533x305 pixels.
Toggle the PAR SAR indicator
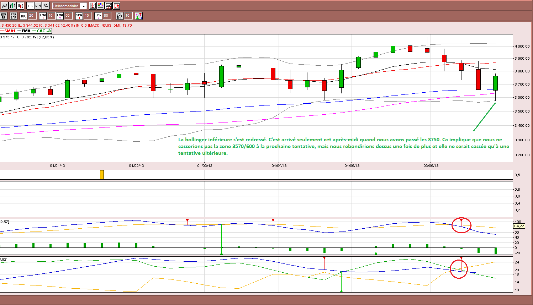pos(14,16)
